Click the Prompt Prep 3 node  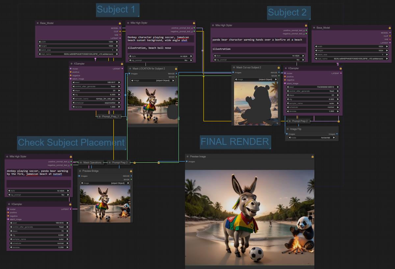[120, 163]
